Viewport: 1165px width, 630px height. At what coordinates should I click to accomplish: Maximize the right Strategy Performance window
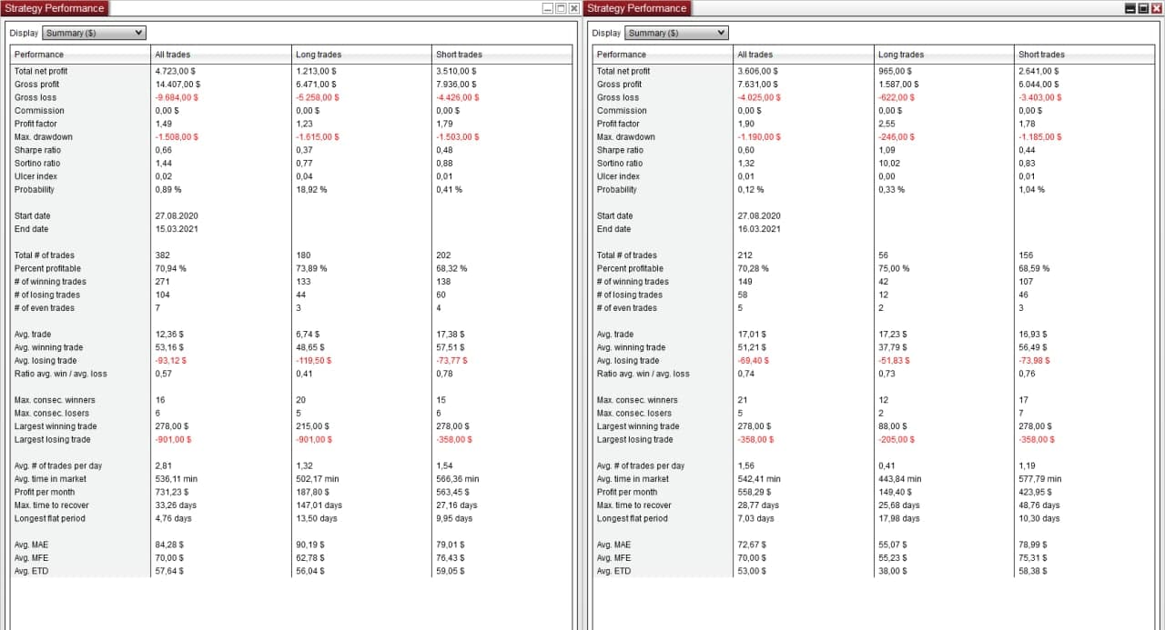click(x=1143, y=8)
